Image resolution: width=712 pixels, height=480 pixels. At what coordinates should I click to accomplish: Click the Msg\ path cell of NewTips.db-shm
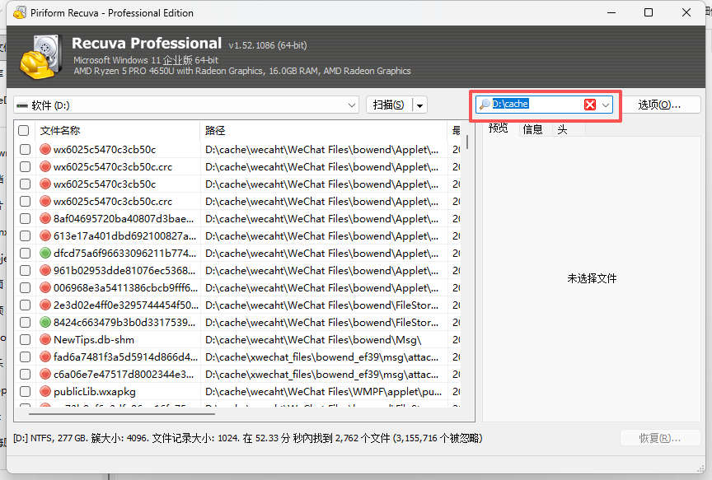click(x=313, y=340)
